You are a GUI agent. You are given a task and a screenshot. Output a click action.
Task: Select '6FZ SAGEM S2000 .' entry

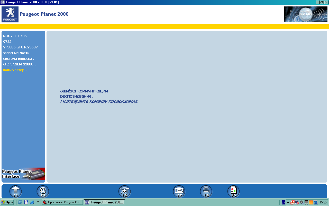click(x=20, y=64)
